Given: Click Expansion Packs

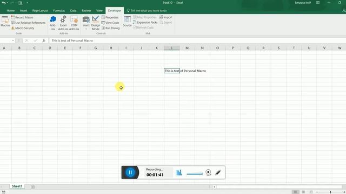Looking at the screenshot, I should (x=145, y=23).
